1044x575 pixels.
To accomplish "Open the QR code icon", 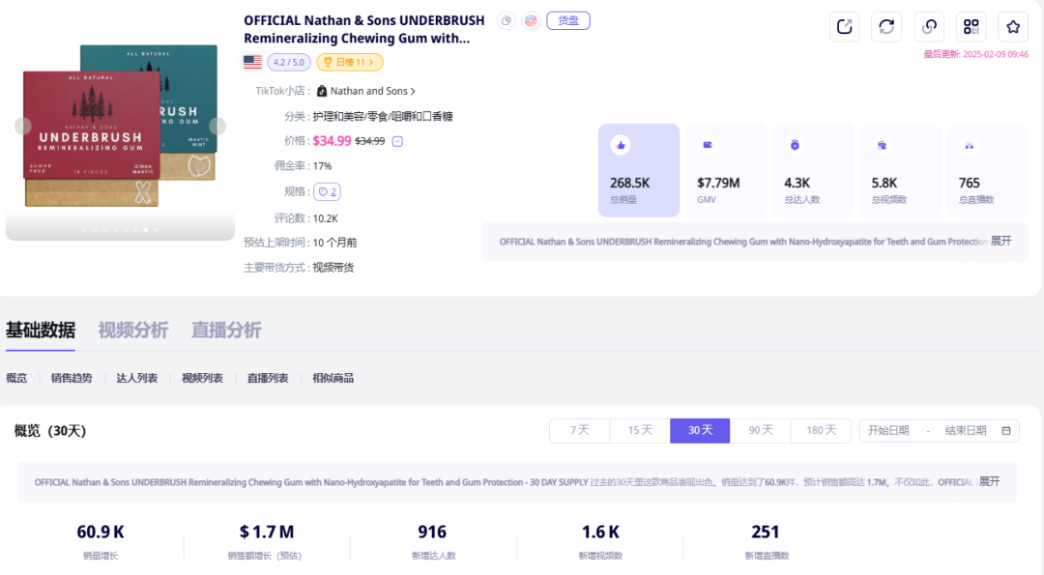I will tap(971, 26).
